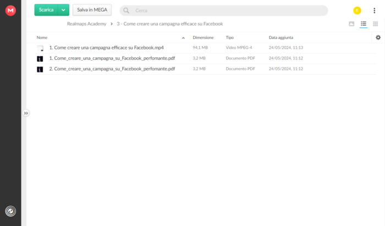Image resolution: width=385 pixels, height=226 pixels.
Task: Toggle sort direction arrow on Nome
Action: click(183, 38)
